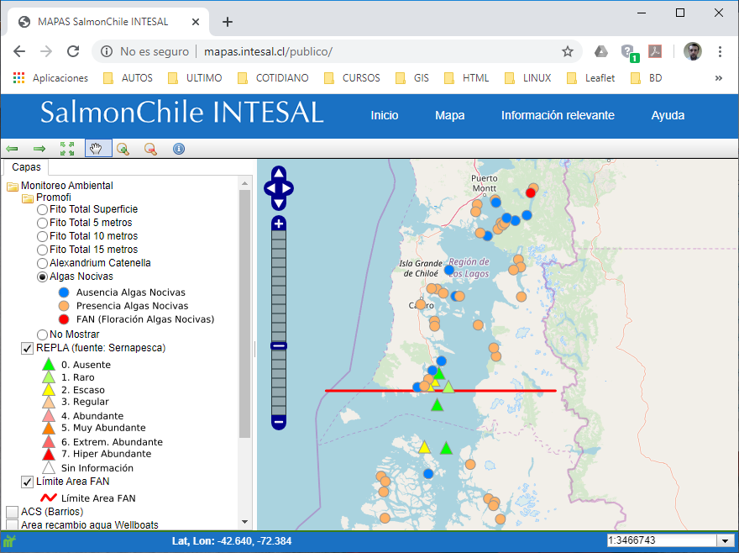Pan the map south with the down arrow

coord(279,204)
